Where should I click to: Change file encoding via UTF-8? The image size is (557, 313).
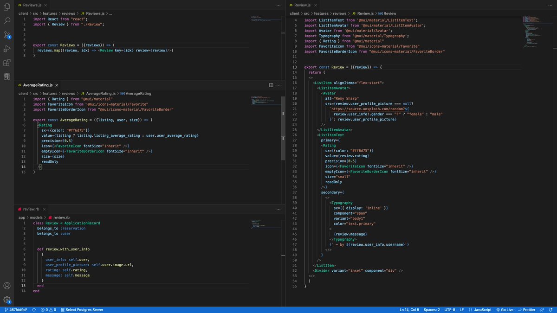coord(450,309)
